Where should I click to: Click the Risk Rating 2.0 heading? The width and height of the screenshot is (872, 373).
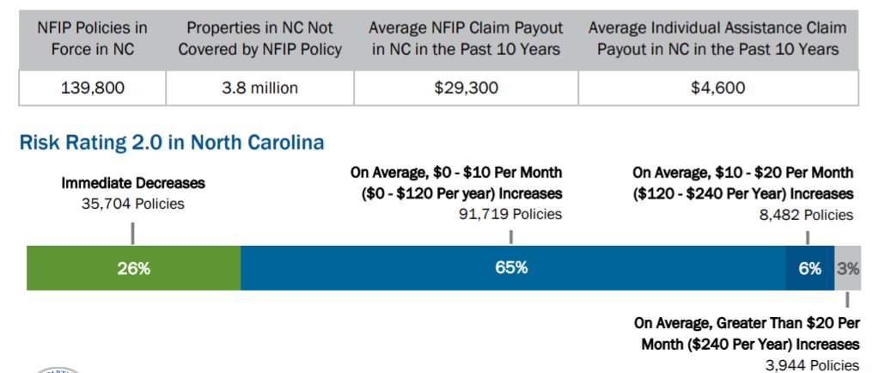click(171, 143)
